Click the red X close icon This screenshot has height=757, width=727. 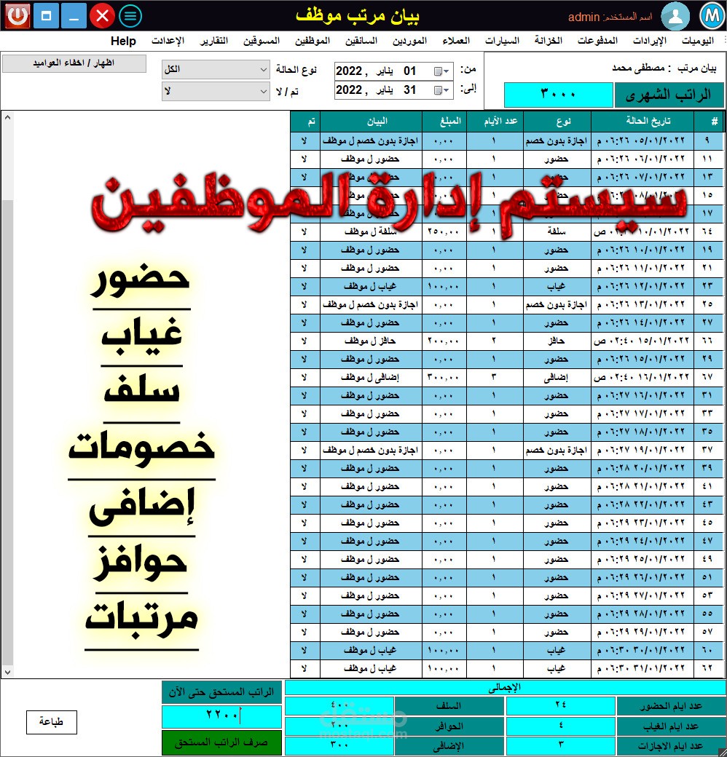point(102,16)
